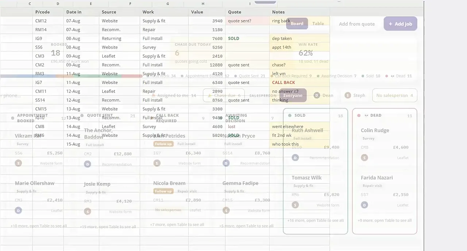Open the Tomasz Wilk job card

[x=315, y=192]
